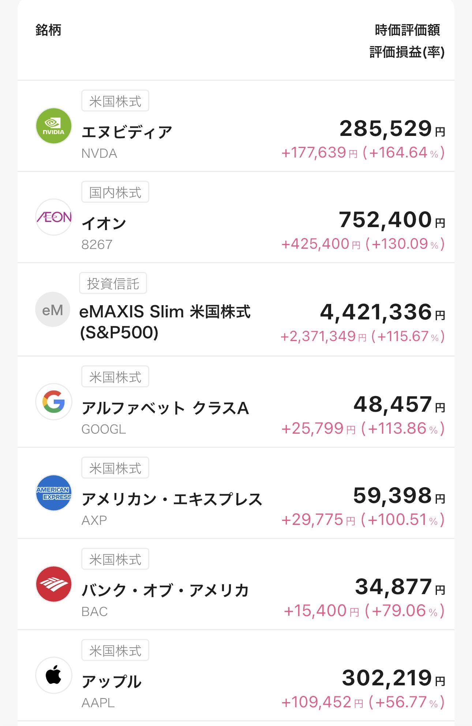Tap the 銘柄 column header

point(48,30)
